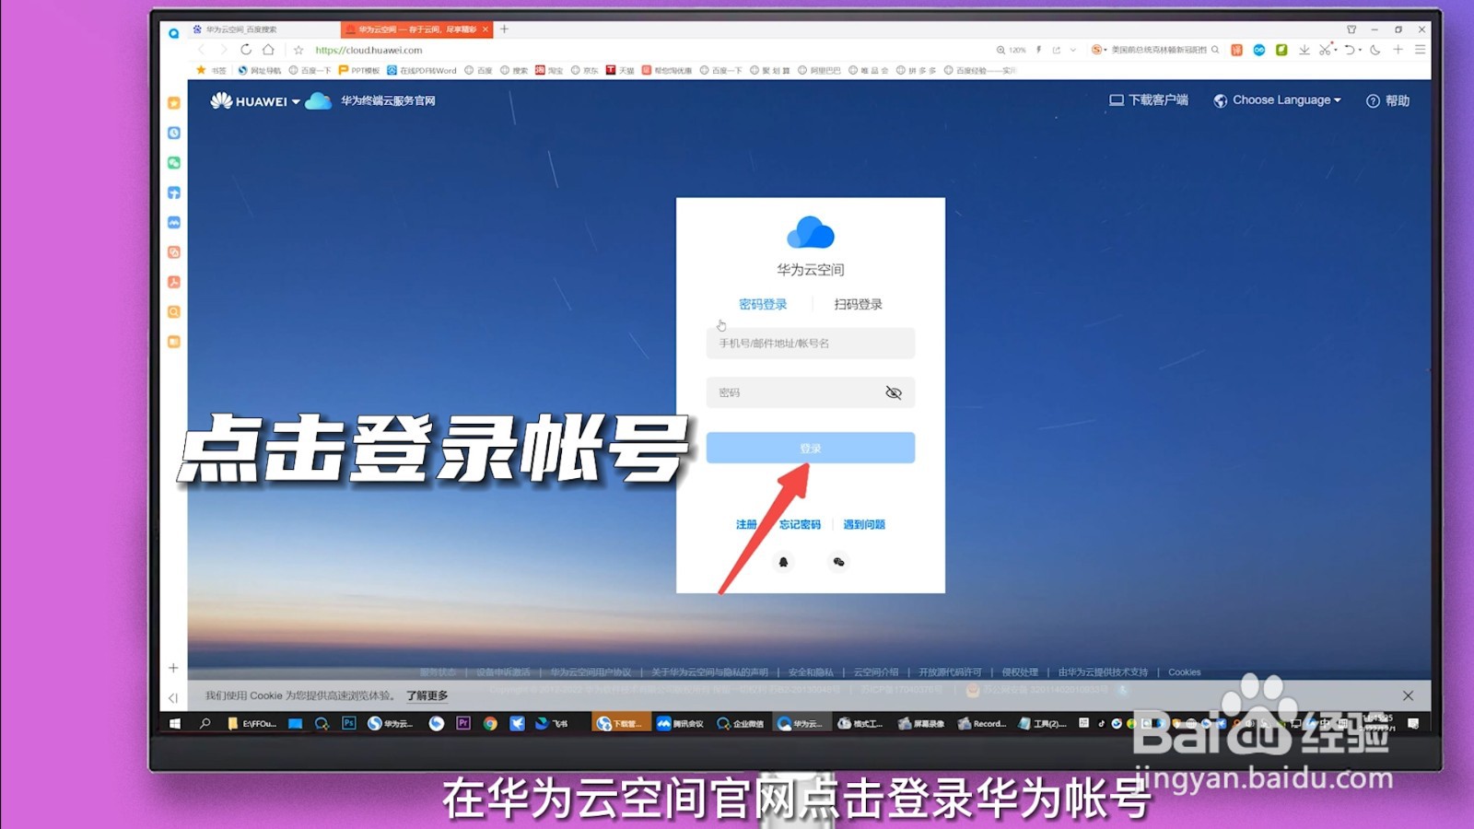Focus the 手机号/邮件地址/帐号名 input field

[x=810, y=343]
